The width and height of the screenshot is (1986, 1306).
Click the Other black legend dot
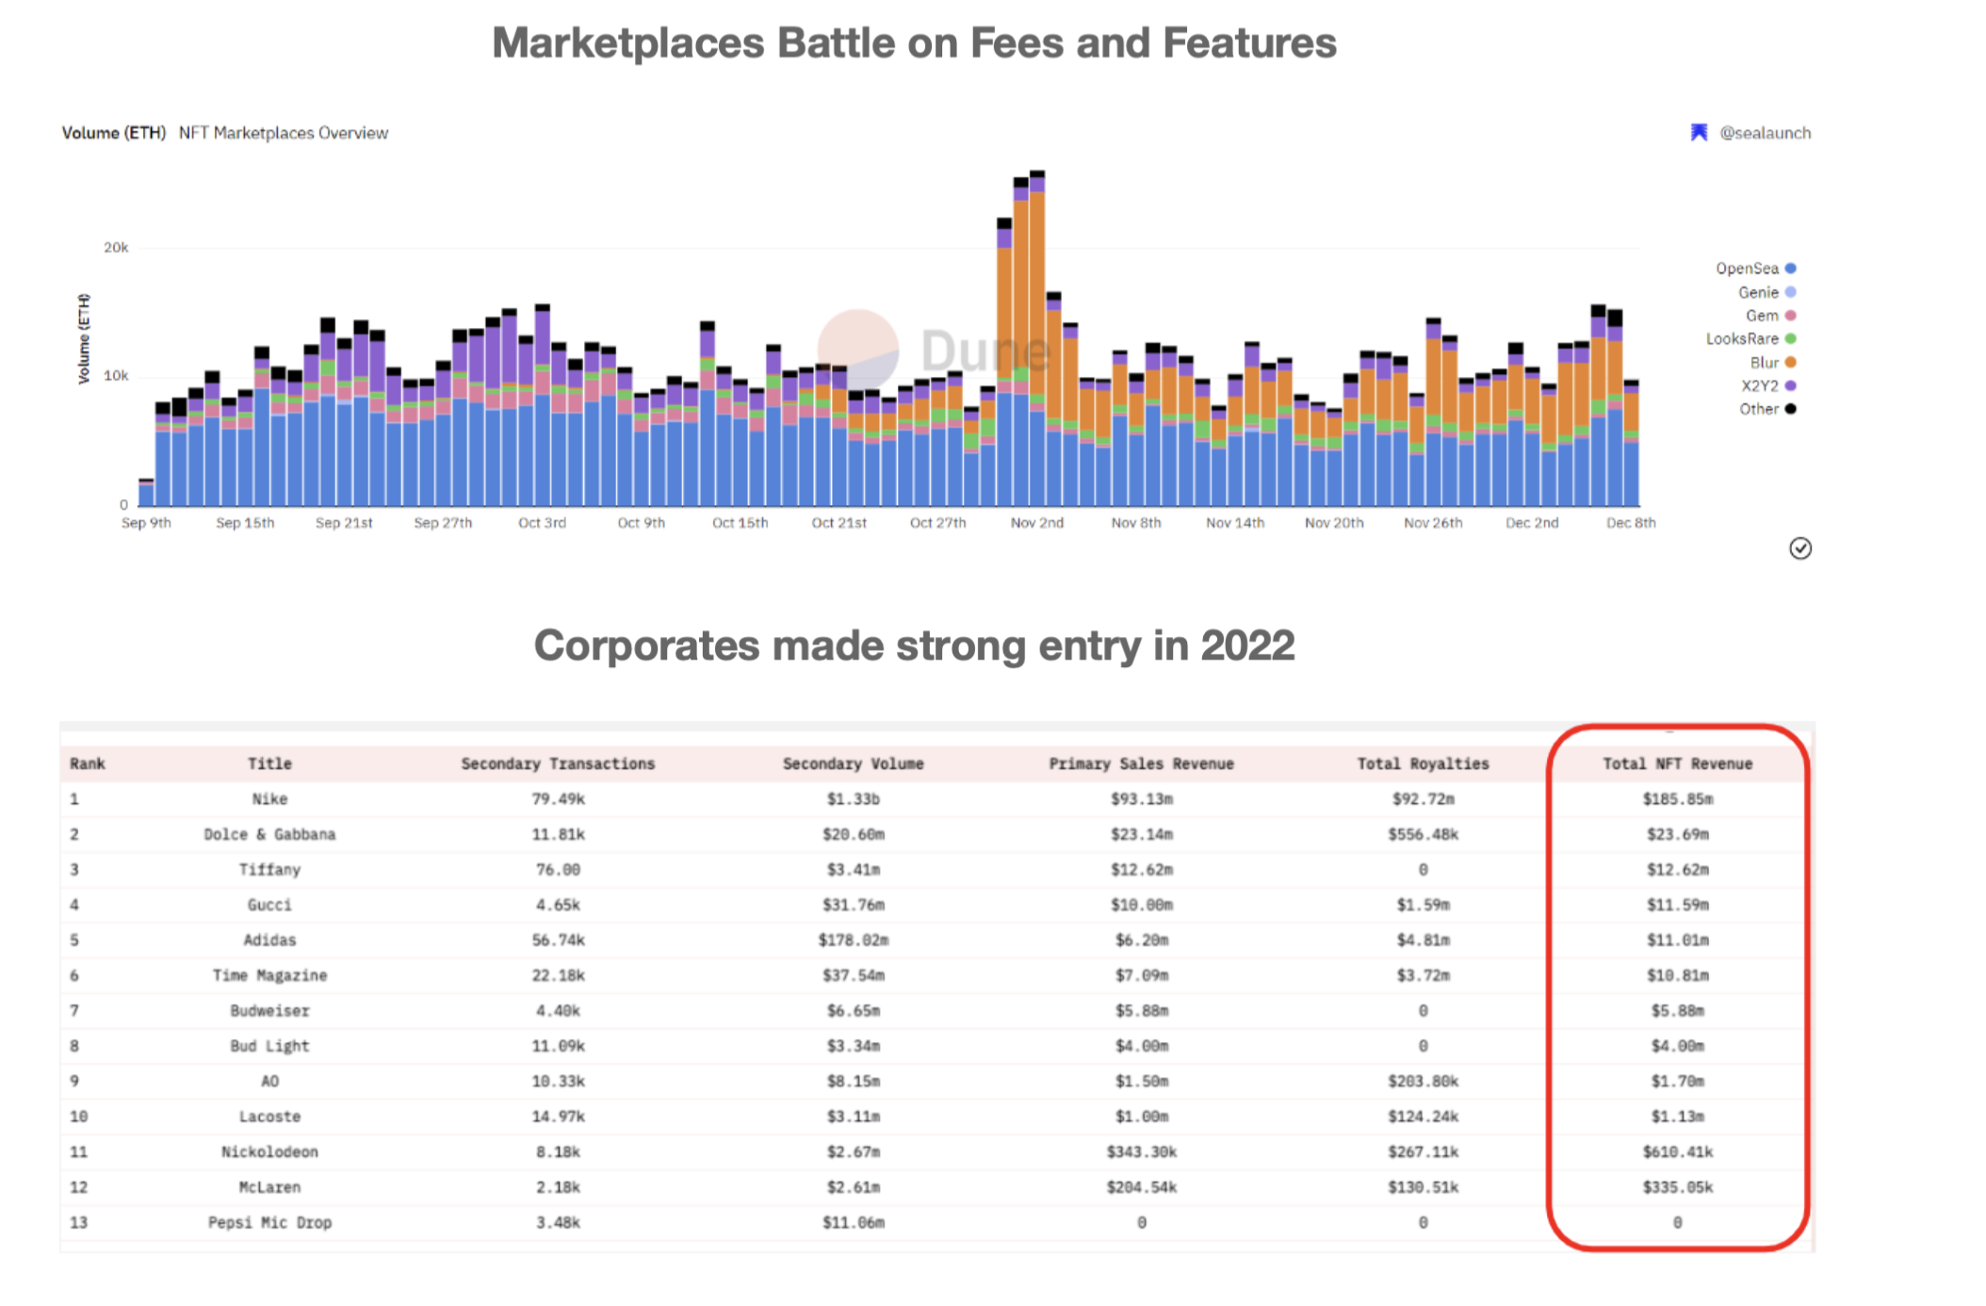tap(1790, 409)
